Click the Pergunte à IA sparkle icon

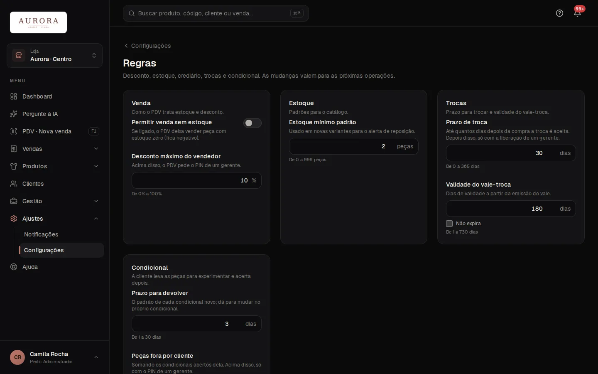(x=14, y=114)
